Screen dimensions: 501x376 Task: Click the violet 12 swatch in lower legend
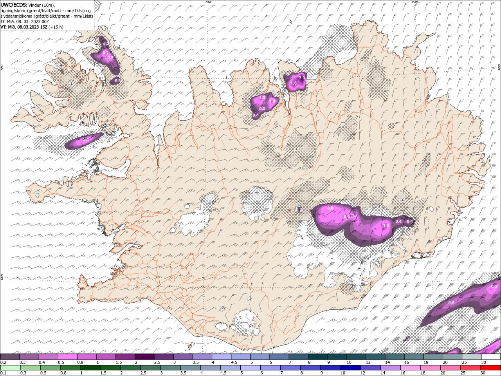(370, 368)
